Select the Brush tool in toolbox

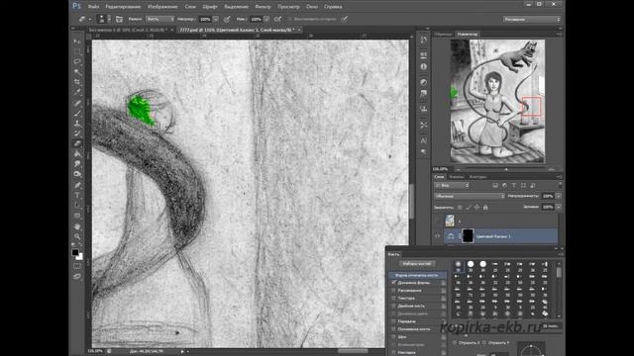77,114
